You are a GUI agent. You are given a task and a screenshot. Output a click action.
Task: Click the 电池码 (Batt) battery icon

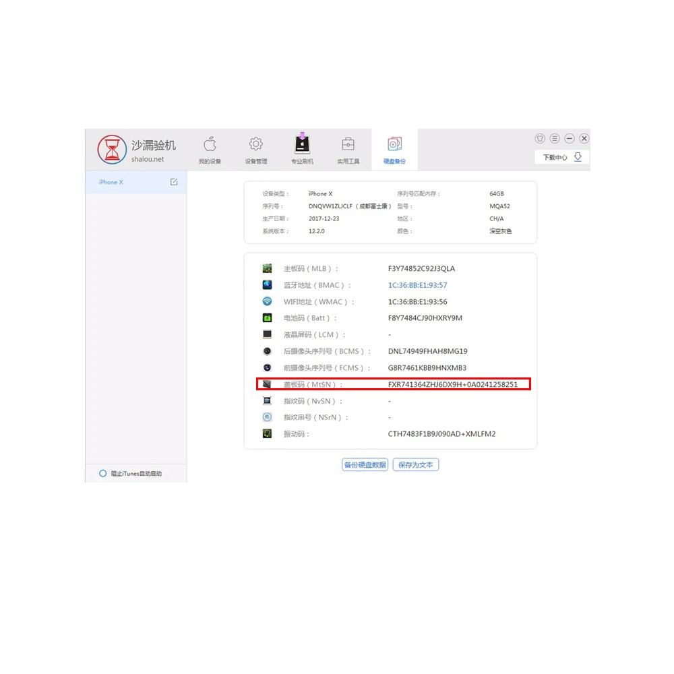click(x=268, y=317)
